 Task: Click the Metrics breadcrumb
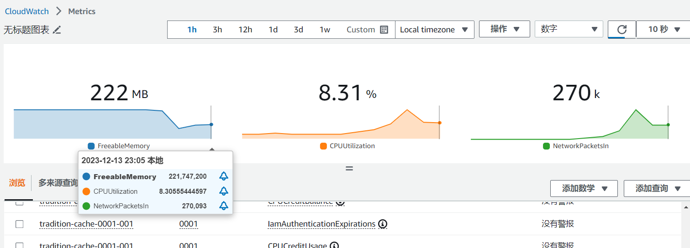[82, 11]
